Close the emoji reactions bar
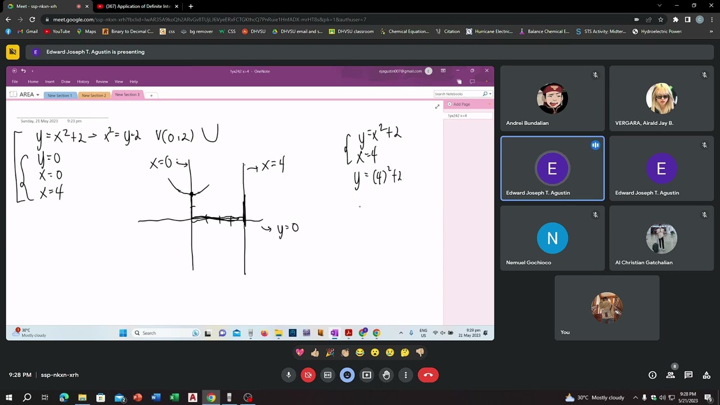This screenshot has width=720, height=405. pyautogui.click(x=347, y=375)
